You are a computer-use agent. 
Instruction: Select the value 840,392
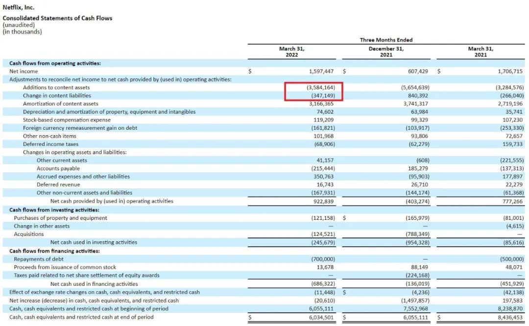point(418,96)
